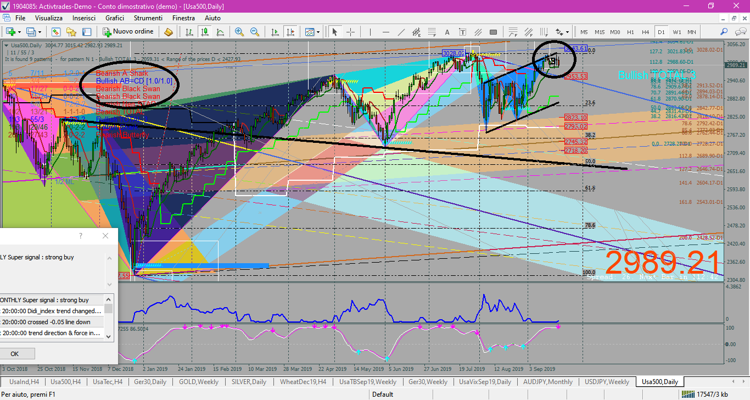Image resolution: width=750 pixels, height=400 pixels.
Task: Select the horizontal line tool
Action: pos(386,32)
